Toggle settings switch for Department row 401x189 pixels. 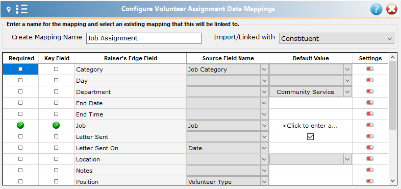(x=370, y=91)
